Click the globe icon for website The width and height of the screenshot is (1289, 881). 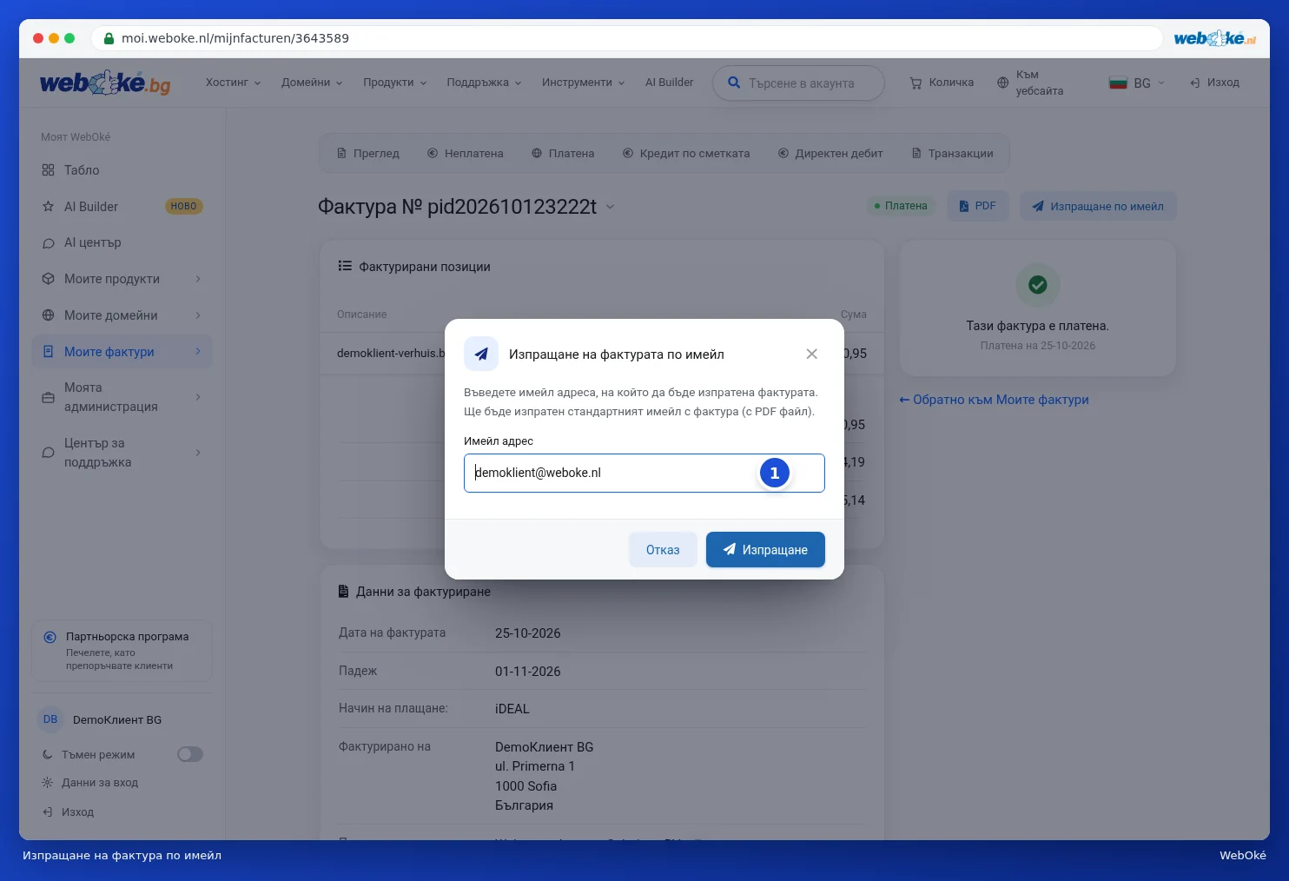pyautogui.click(x=1003, y=83)
